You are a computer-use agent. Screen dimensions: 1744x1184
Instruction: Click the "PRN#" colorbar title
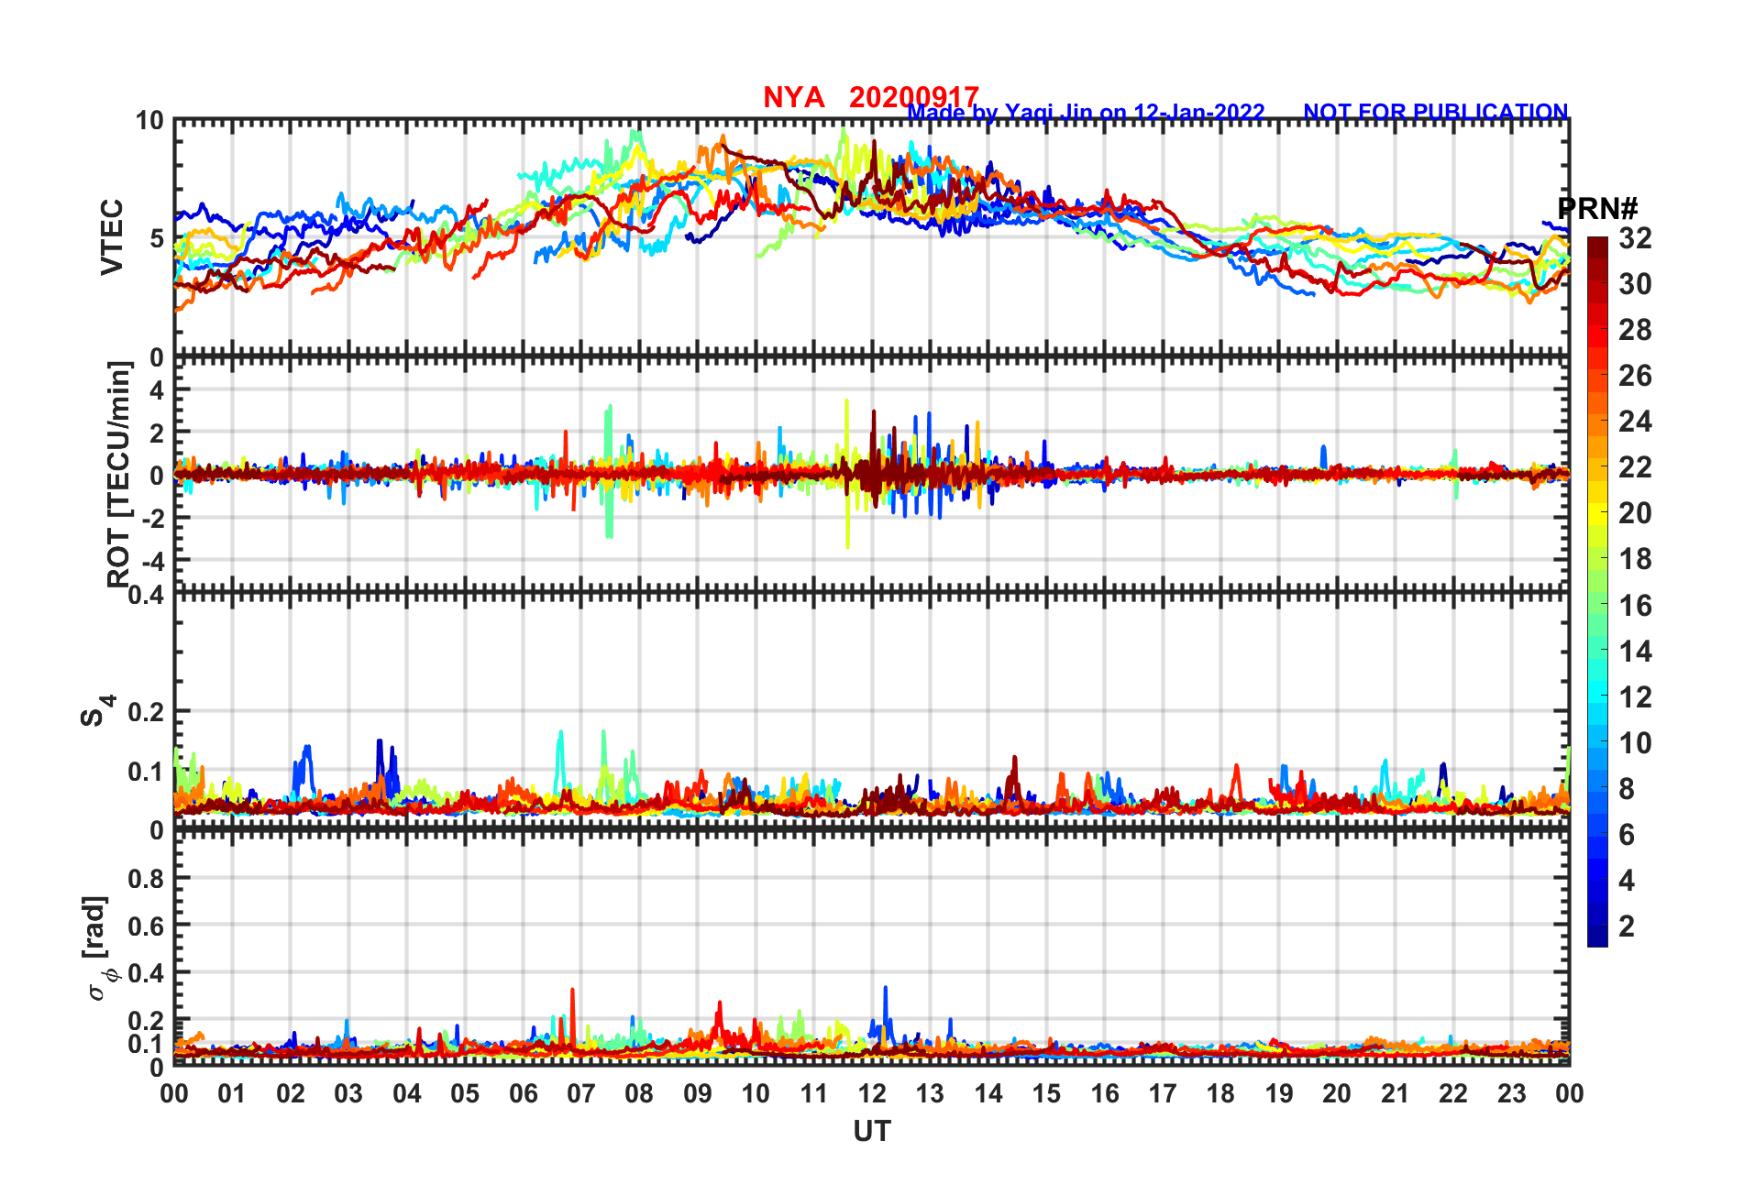tap(1597, 209)
